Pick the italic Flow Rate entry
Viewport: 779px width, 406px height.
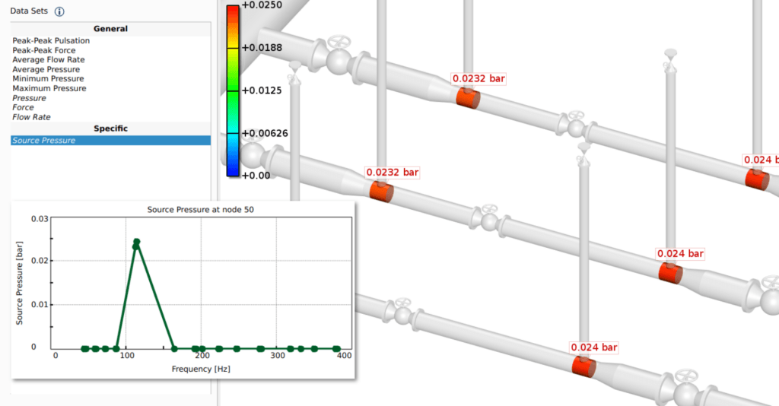(31, 117)
